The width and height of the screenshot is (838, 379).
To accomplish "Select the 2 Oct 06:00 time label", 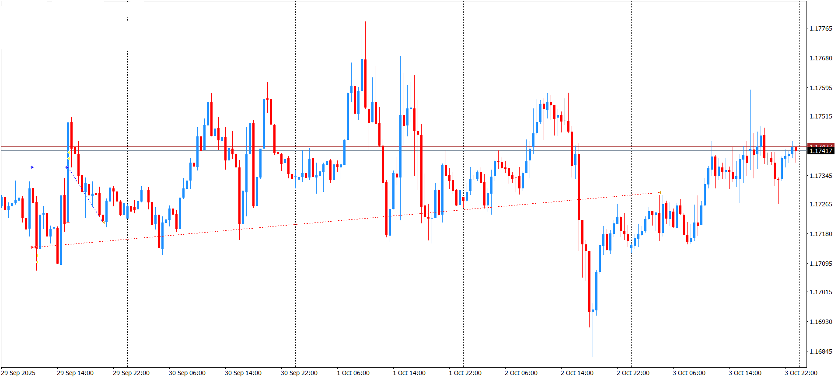I will 521,373.
